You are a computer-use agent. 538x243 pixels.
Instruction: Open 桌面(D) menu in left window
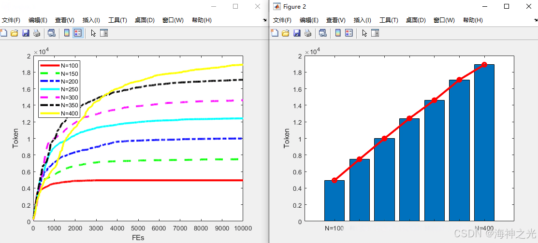point(145,20)
